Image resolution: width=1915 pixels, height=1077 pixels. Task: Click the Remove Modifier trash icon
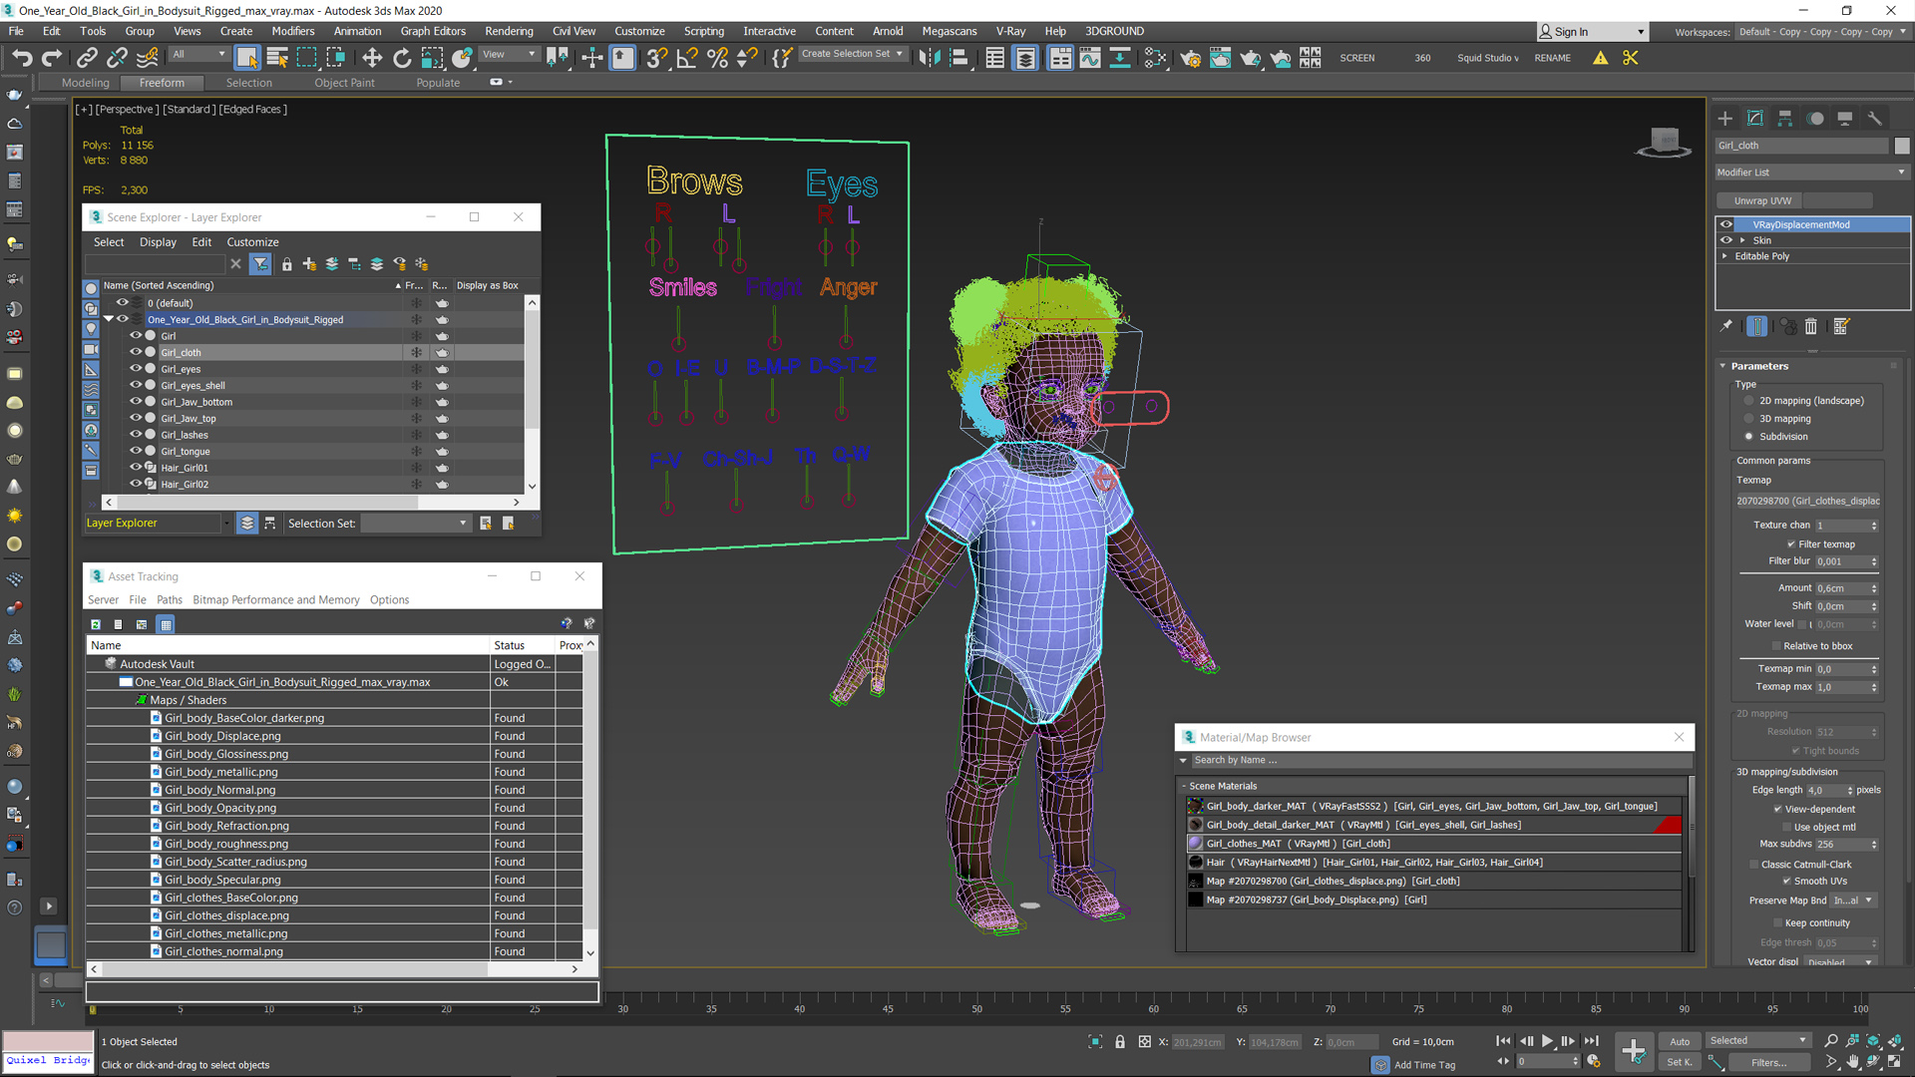(1811, 326)
